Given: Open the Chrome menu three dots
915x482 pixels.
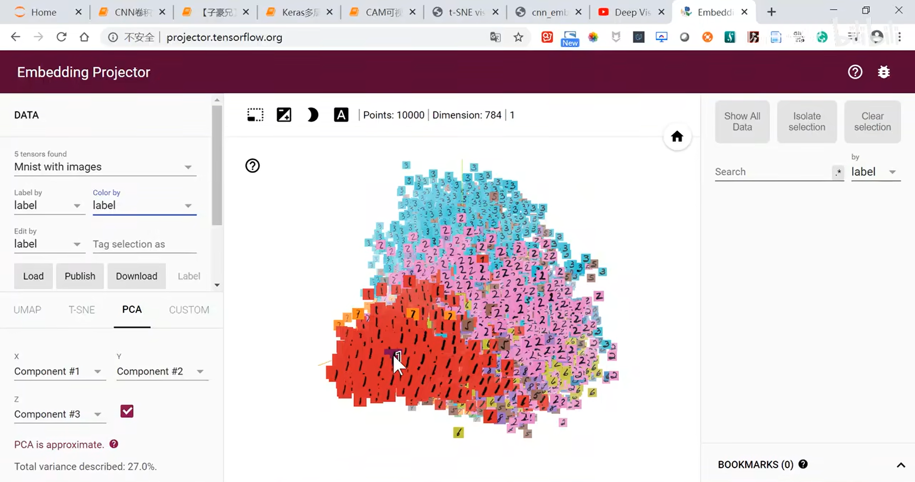Looking at the screenshot, I should (x=899, y=37).
